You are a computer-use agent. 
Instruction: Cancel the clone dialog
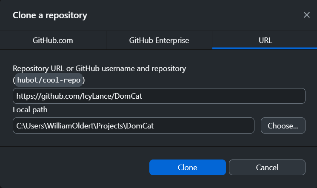pos(267,168)
